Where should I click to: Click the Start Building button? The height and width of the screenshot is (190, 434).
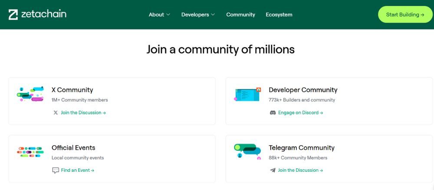point(405,15)
